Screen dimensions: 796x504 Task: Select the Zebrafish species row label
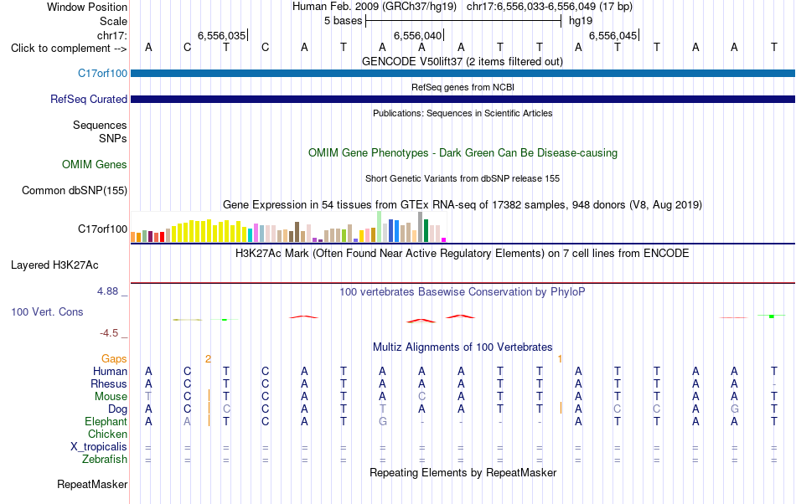[x=105, y=459]
